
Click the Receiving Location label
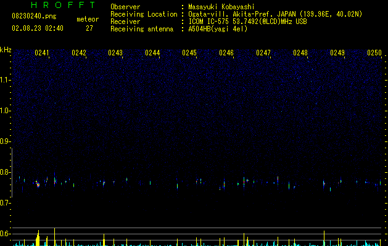[x=144, y=14]
